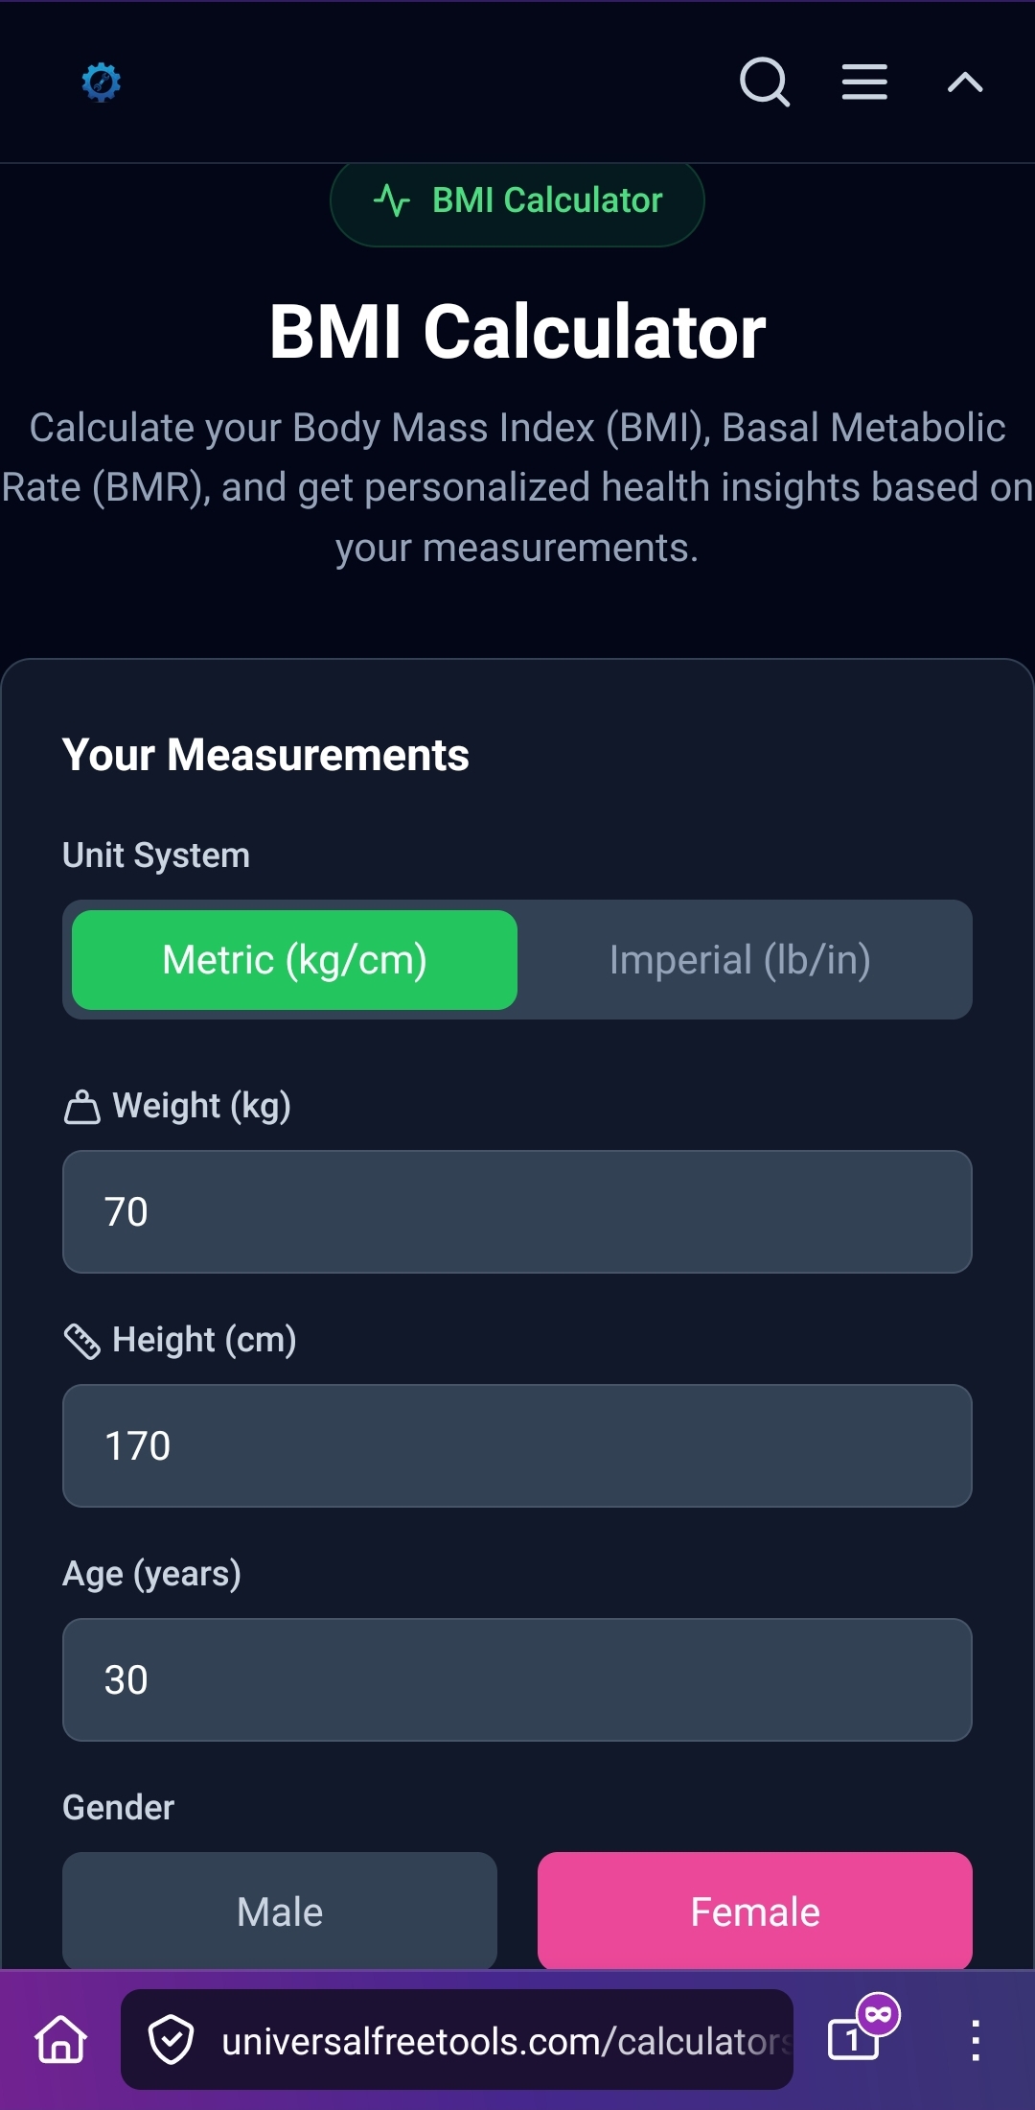Open the search icon
The height and width of the screenshot is (2110, 1035).
click(764, 82)
